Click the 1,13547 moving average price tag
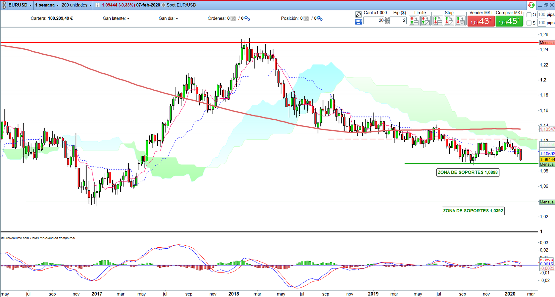This screenshot has height=297, width=555. (547, 129)
